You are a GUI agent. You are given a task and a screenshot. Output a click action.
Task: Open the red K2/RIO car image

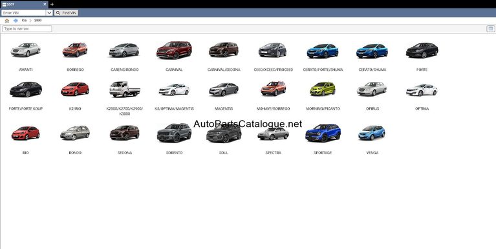(75, 89)
